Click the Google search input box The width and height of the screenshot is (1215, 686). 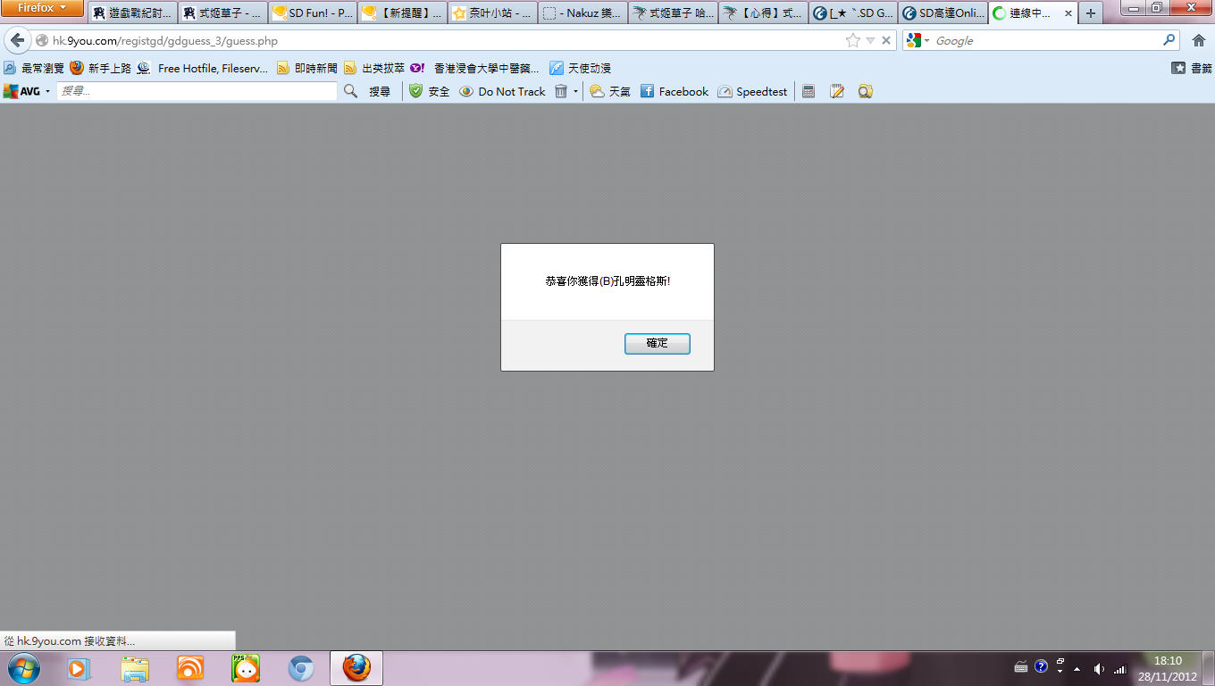click(1047, 41)
